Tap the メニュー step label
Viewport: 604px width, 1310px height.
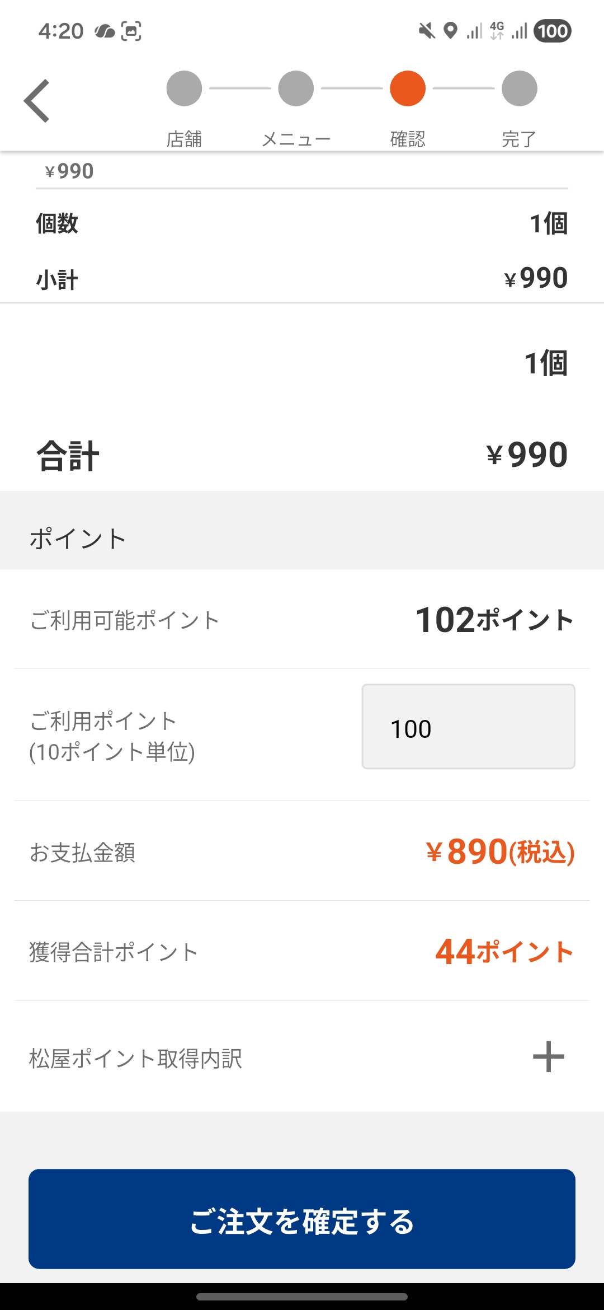point(296,139)
